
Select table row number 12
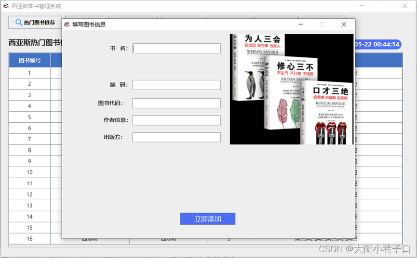(29, 194)
